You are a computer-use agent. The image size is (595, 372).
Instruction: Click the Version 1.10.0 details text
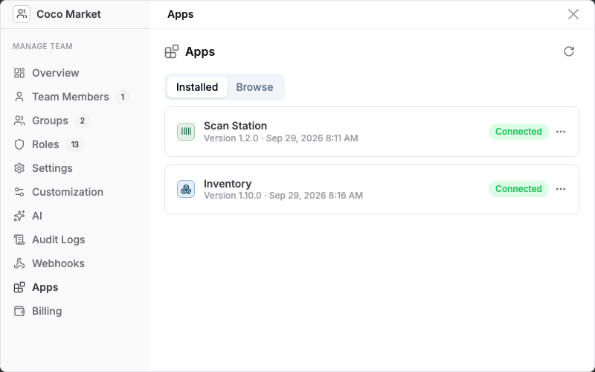click(283, 196)
